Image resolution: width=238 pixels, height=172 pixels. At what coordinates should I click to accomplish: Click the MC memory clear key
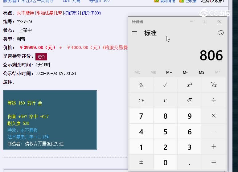(x=137, y=72)
